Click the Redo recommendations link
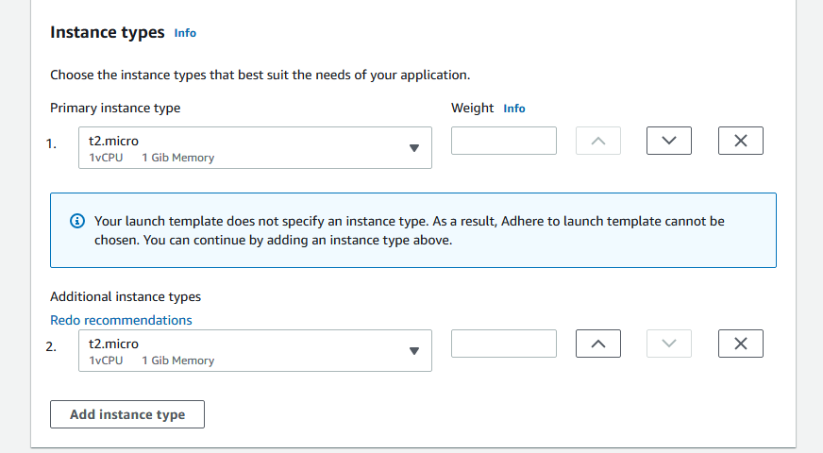The height and width of the screenshot is (453, 823). (x=121, y=320)
